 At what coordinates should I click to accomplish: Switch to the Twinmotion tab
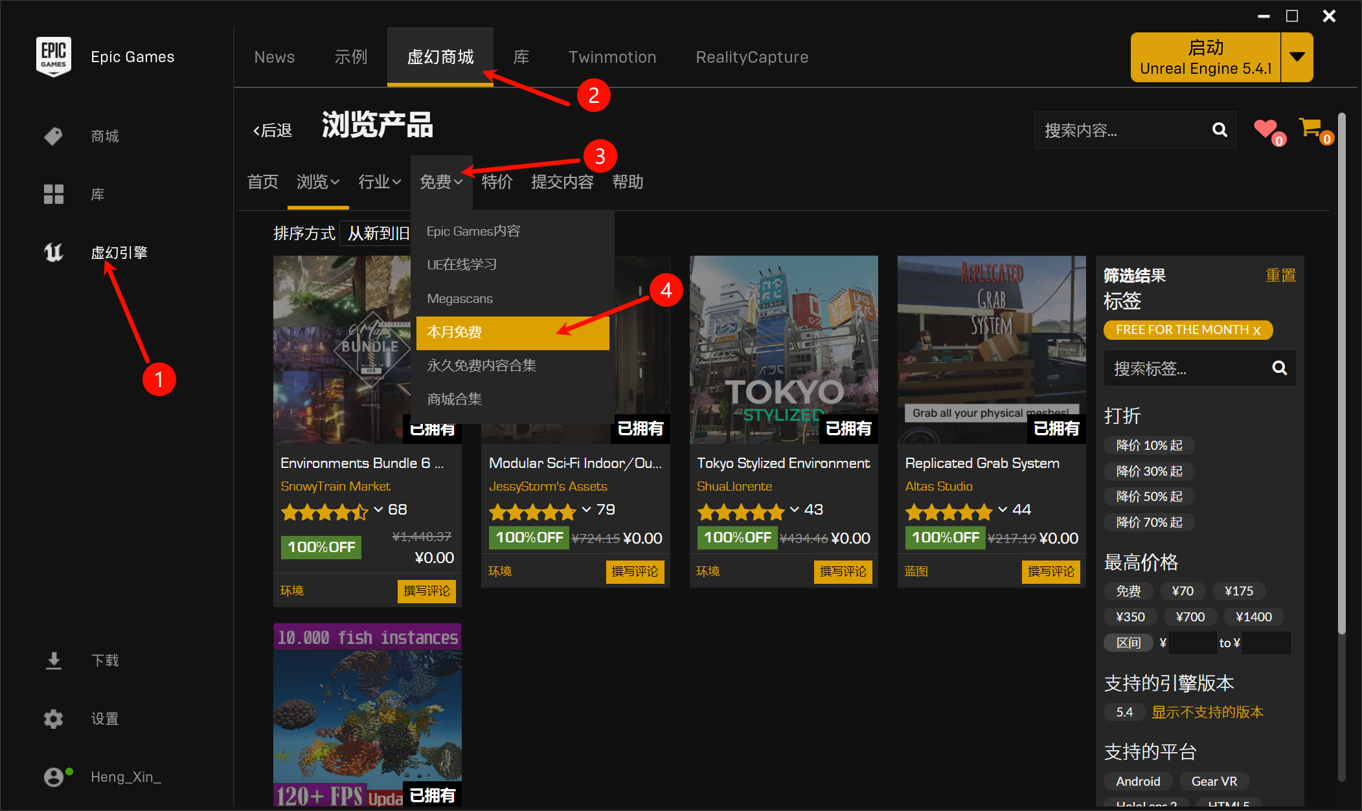tap(612, 57)
